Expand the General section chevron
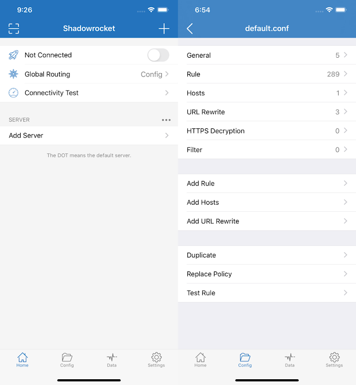Viewport: 356px width, 385px height. (345, 55)
